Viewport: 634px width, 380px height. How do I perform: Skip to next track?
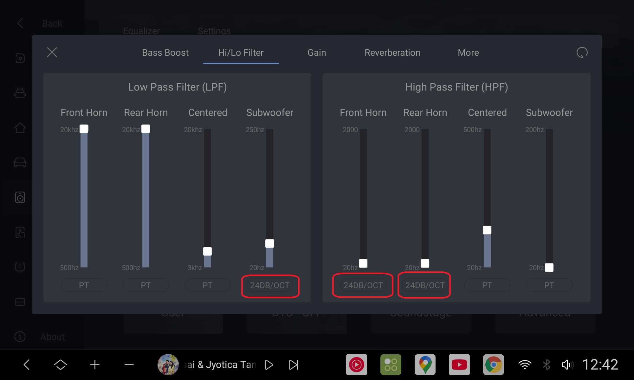click(294, 365)
